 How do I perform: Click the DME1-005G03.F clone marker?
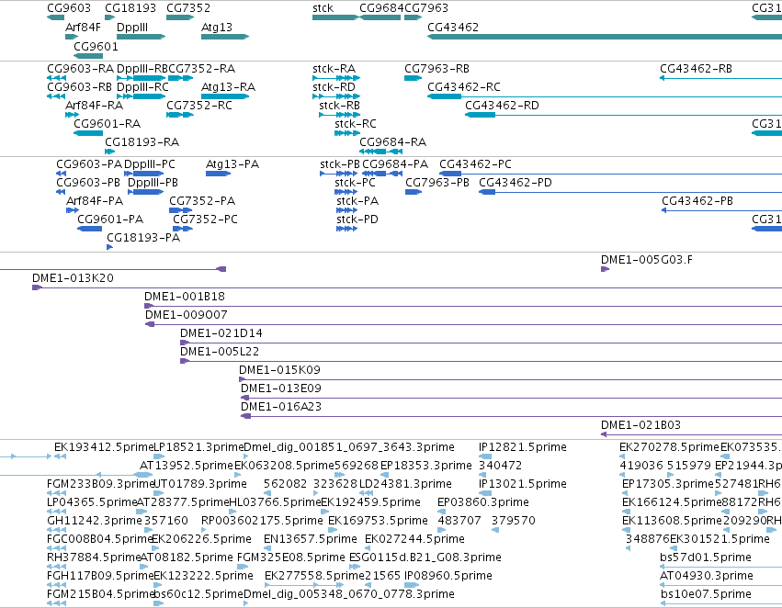point(605,270)
